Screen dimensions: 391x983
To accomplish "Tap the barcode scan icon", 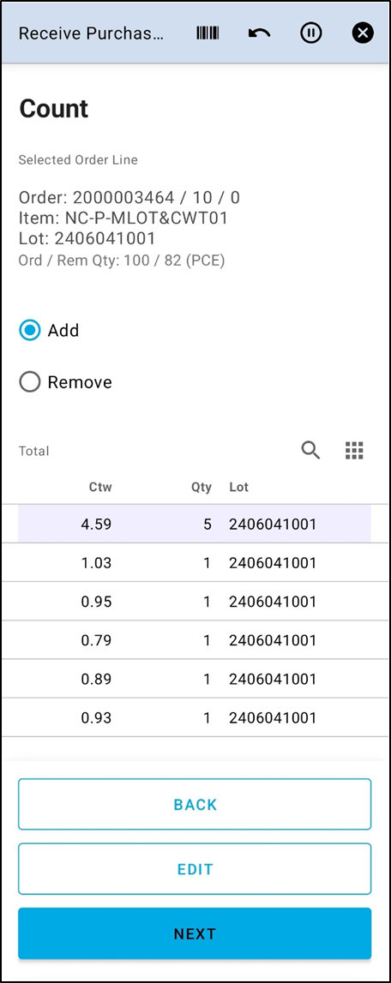I will point(208,33).
